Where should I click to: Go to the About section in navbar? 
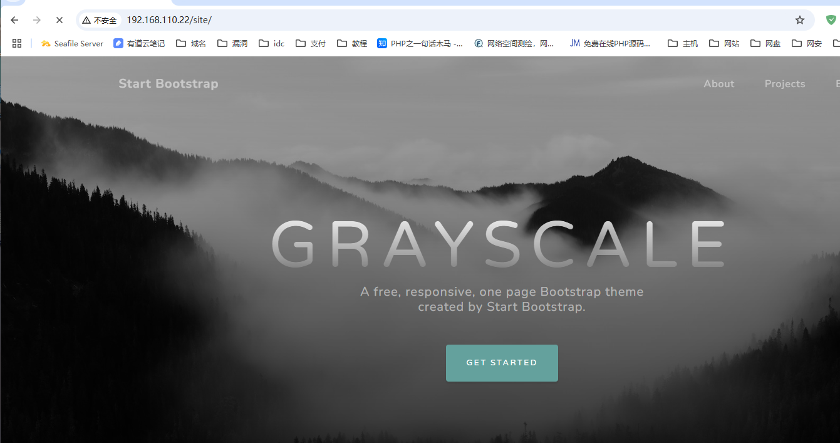pyautogui.click(x=718, y=84)
